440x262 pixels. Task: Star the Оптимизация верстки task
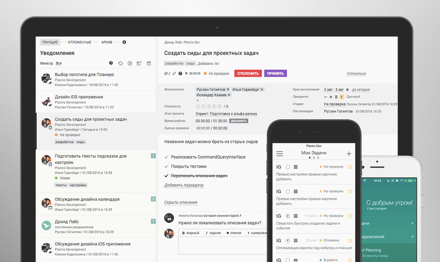click(x=350, y=240)
